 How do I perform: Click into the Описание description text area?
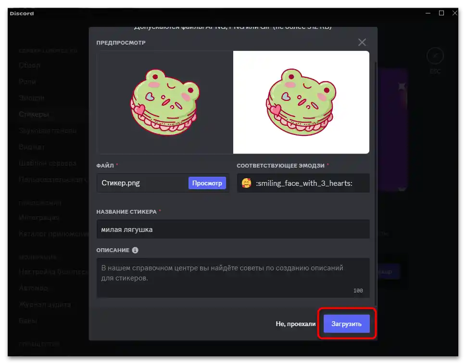[x=233, y=278]
